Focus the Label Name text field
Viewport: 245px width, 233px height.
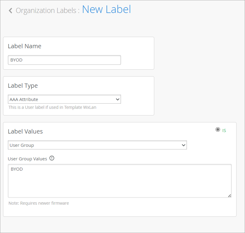coord(64,60)
